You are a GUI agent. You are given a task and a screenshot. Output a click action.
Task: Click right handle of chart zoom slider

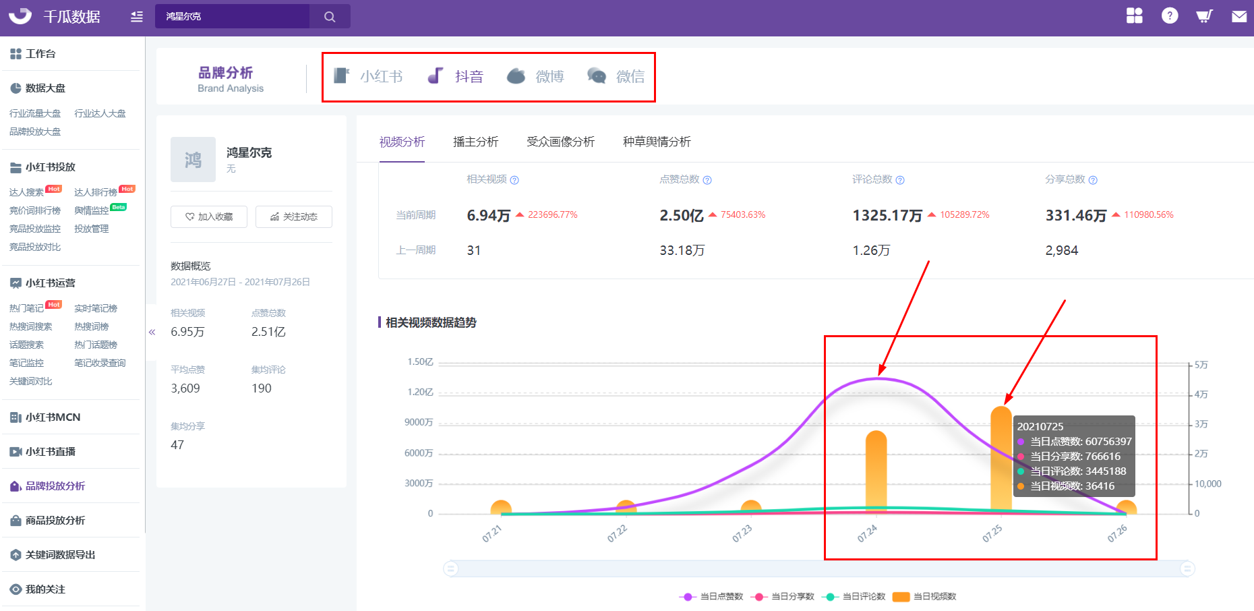(x=1188, y=569)
